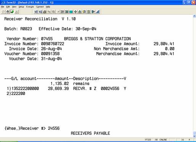Click the printer icon in the toolbar
Image resolution: width=196 pixels, height=142 pixels.
(x=45, y=12)
